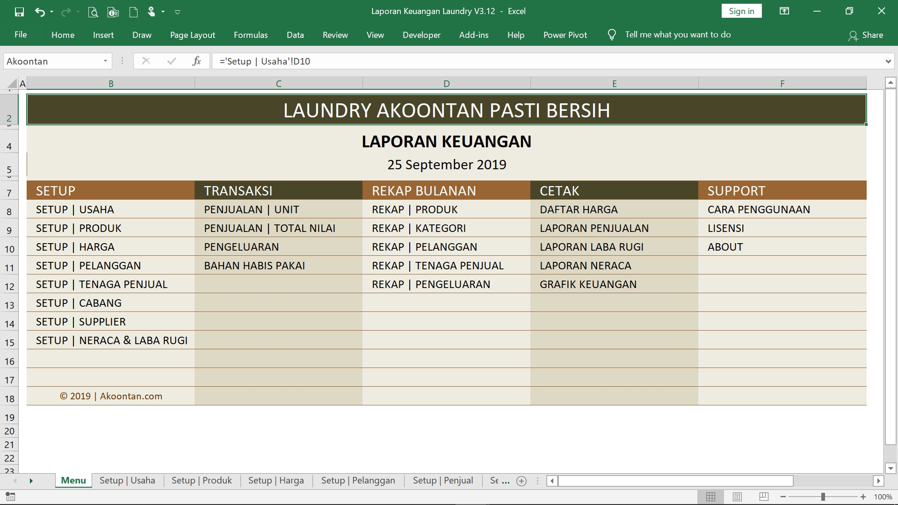Screen dimensions: 898x505
Task: Open the Touch/Mouse mode dropdown arrow
Action: point(163,12)
